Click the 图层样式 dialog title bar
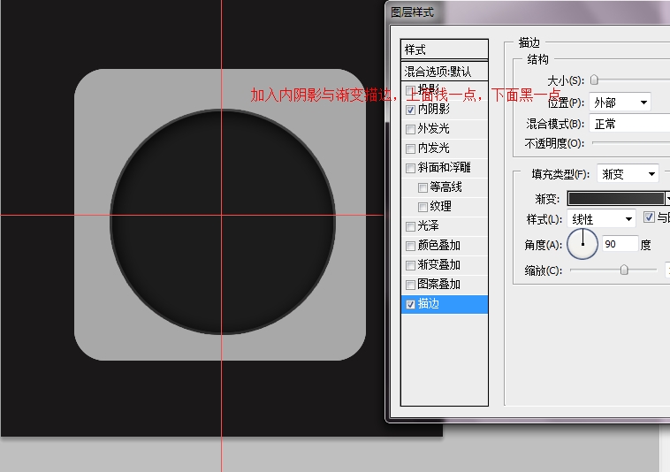 (528, 12)
